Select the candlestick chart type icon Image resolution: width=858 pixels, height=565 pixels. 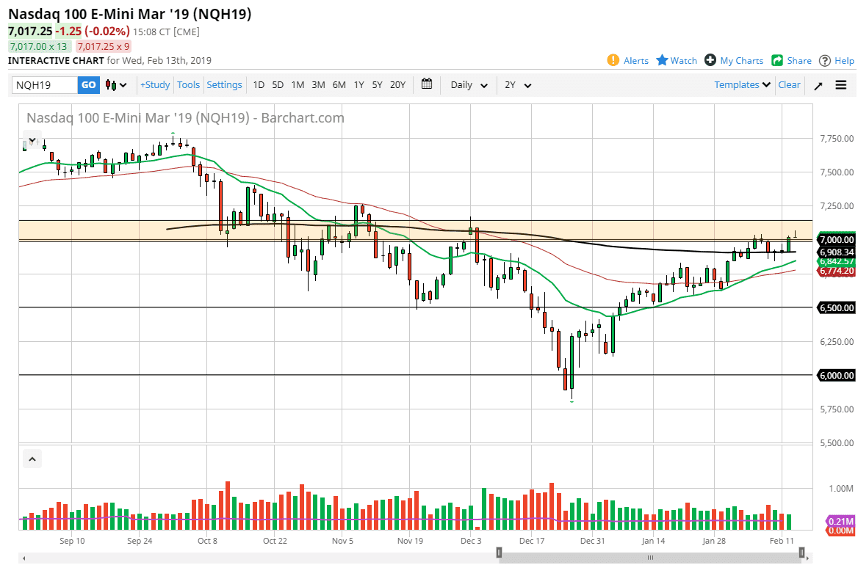coord(108,84)
